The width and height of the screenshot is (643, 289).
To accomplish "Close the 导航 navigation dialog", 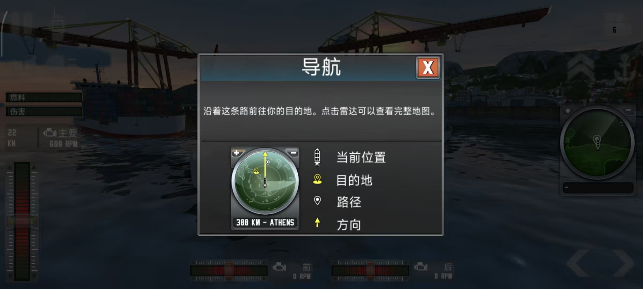I will coord(428,67).
